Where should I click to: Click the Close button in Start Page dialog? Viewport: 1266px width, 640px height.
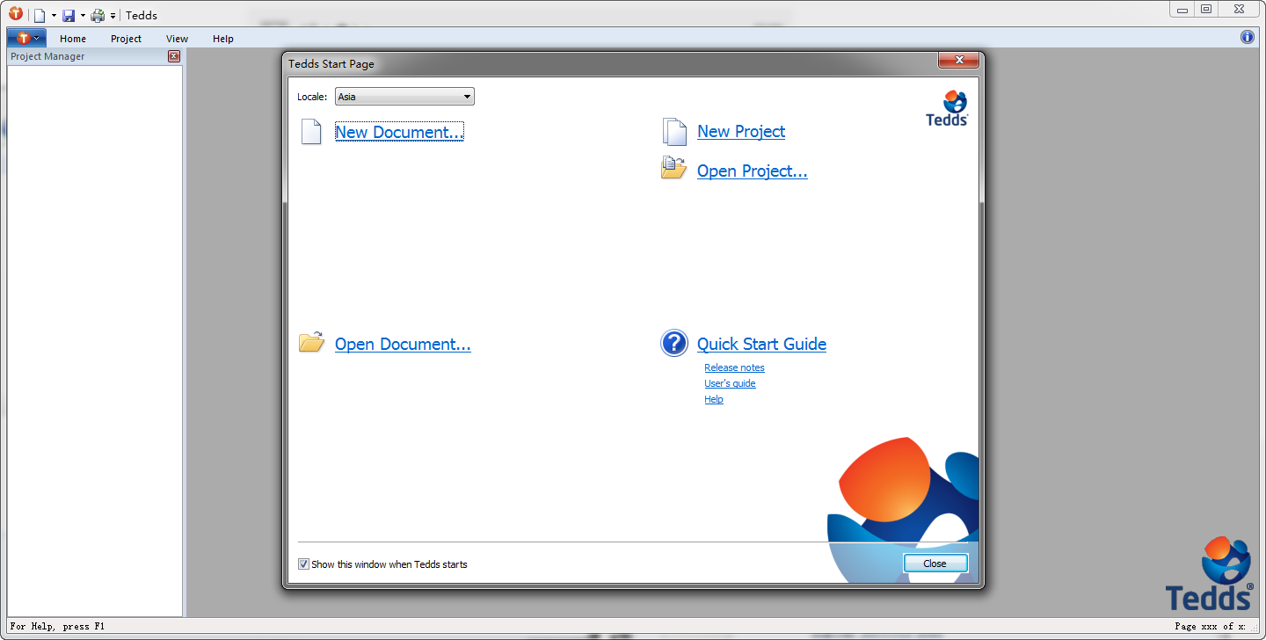935,564
